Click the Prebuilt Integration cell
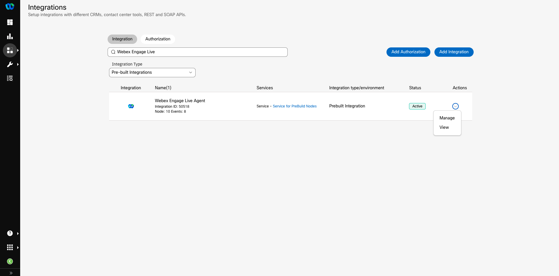559x276 pixels. click(x=347, y=106)
